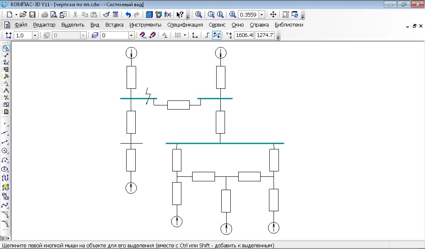Open the Вставка menu
The width and height of the screenshot is (425, 249).
pyautogui.click(x=115, y=24)
